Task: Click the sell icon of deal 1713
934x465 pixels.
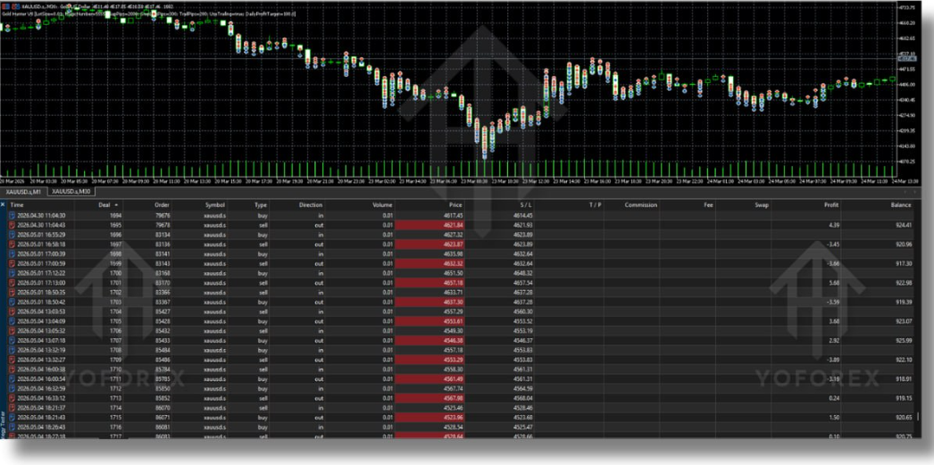Action: (12, 398)
